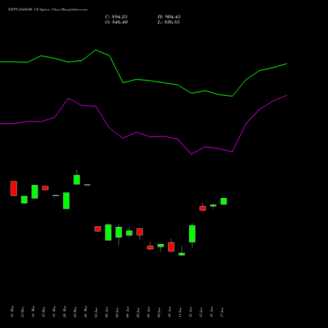
Task: Click the 12 May date label
Action: (x=12, y=312)
